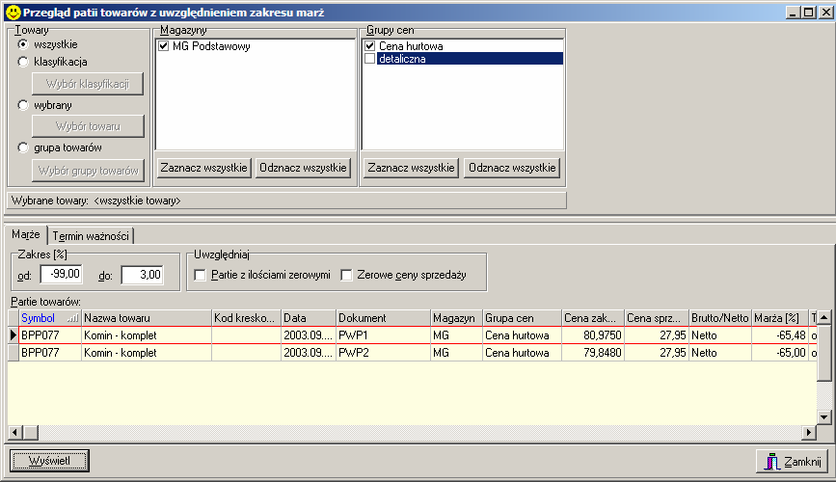Click the 'Wybór towaru' button
The width and height of the screenshot is (836, 482).
[x=88, y=126]
